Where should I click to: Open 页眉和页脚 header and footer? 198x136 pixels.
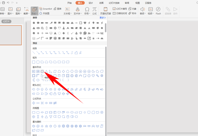tap(105, 11)
